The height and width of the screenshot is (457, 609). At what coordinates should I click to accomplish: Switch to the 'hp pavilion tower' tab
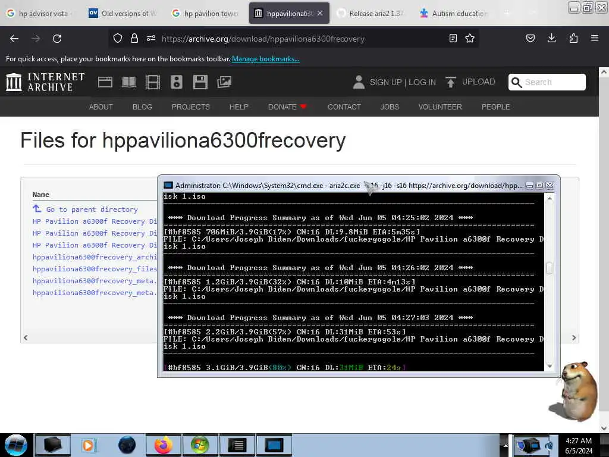[x=205, y=13]
